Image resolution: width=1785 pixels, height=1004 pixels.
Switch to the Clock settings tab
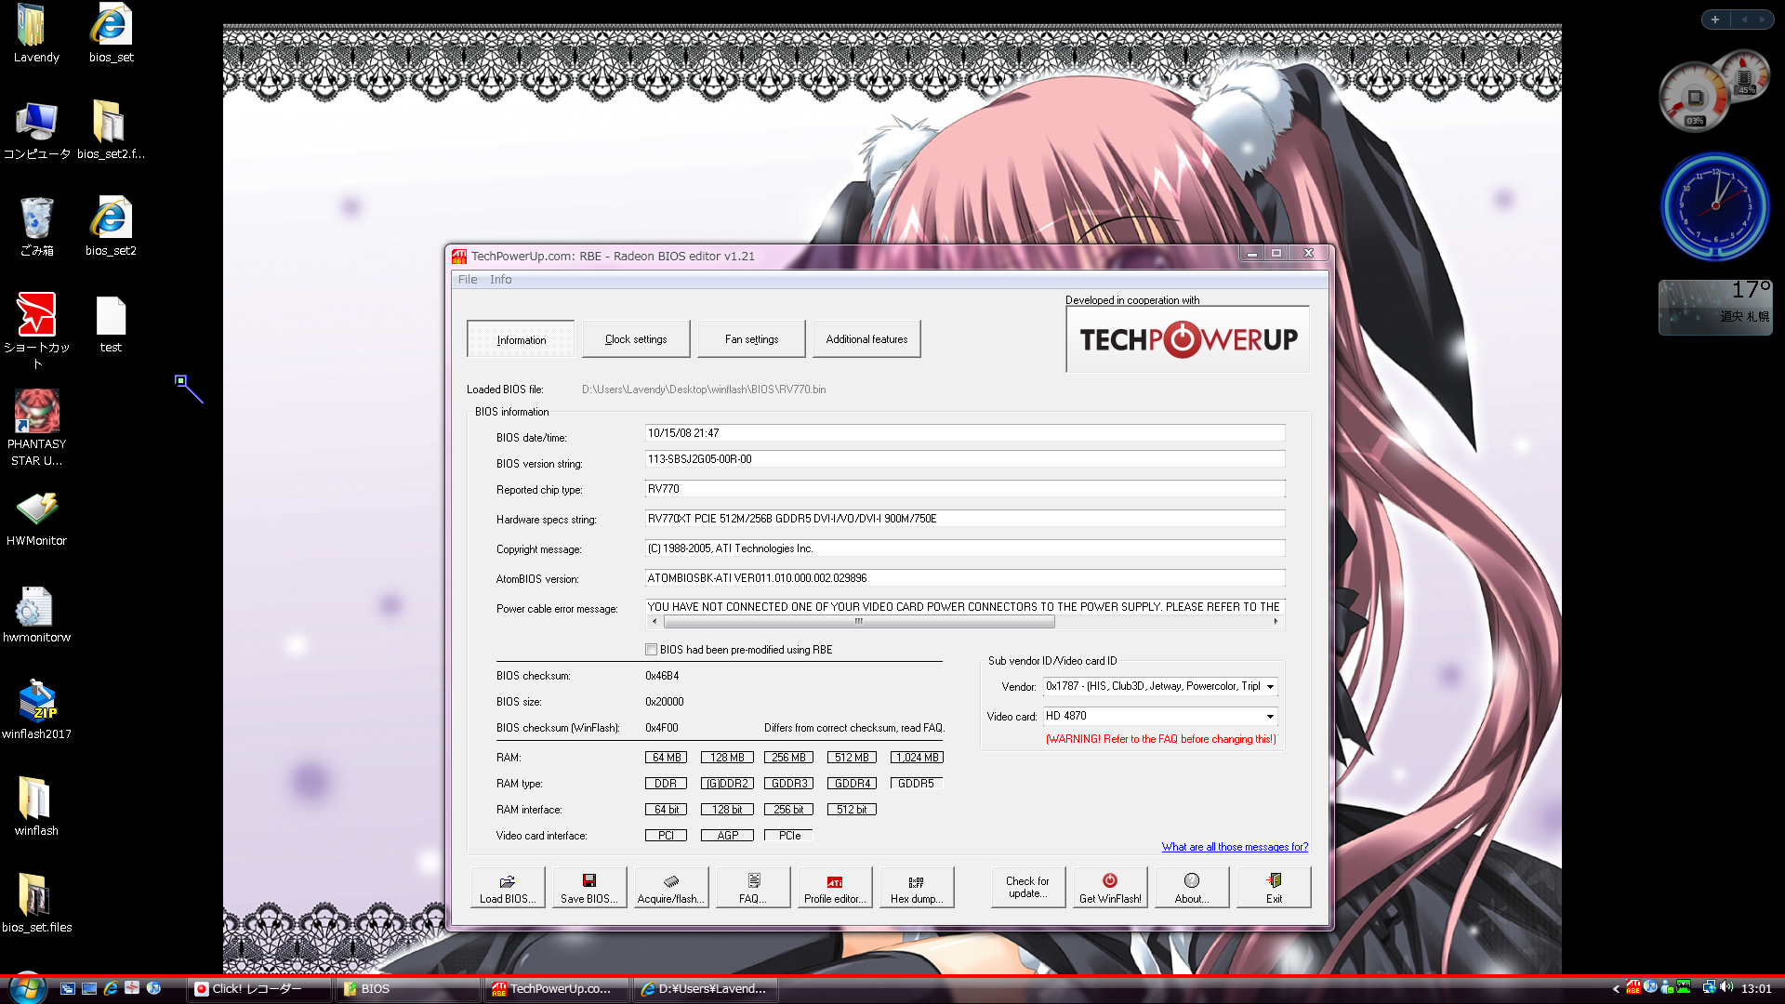pyautogui.click(x=636, y=339)
